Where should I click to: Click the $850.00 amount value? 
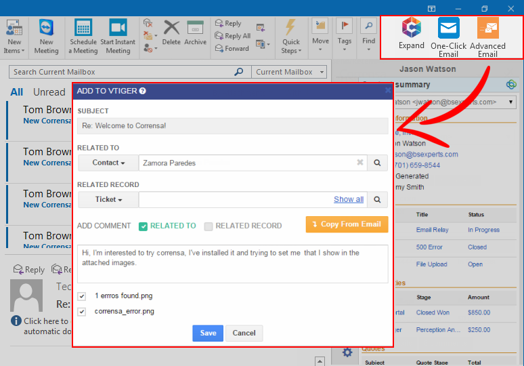[x=479, y=312]
